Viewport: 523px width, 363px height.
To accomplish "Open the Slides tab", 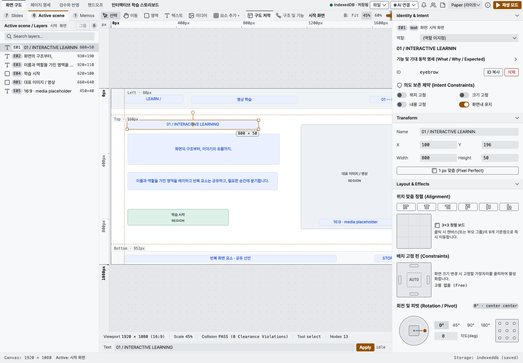I will [14, 16].
